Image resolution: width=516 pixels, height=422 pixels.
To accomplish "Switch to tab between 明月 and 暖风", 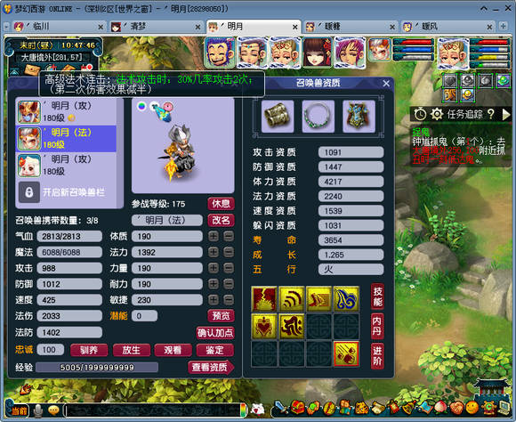I will pyautogui.click(x=350, y=27).
